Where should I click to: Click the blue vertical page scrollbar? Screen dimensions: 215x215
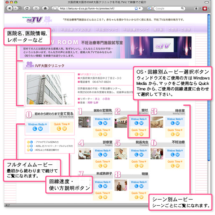(209, 87)
